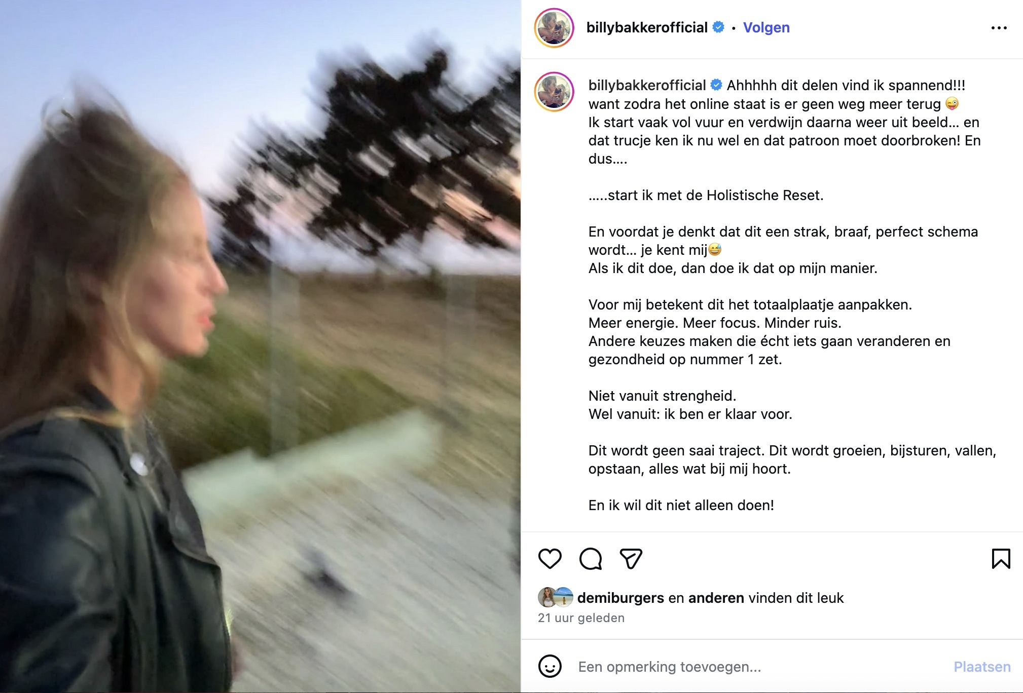
Task: Open billybakkerofficial username in the caption
Action: click(x=647, y=85)
